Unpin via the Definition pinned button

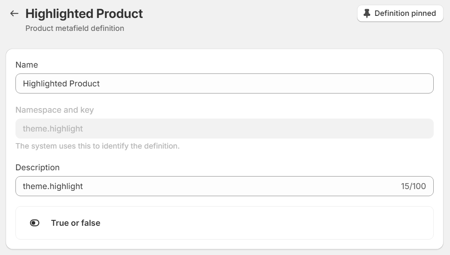click(x=400, y=13)
